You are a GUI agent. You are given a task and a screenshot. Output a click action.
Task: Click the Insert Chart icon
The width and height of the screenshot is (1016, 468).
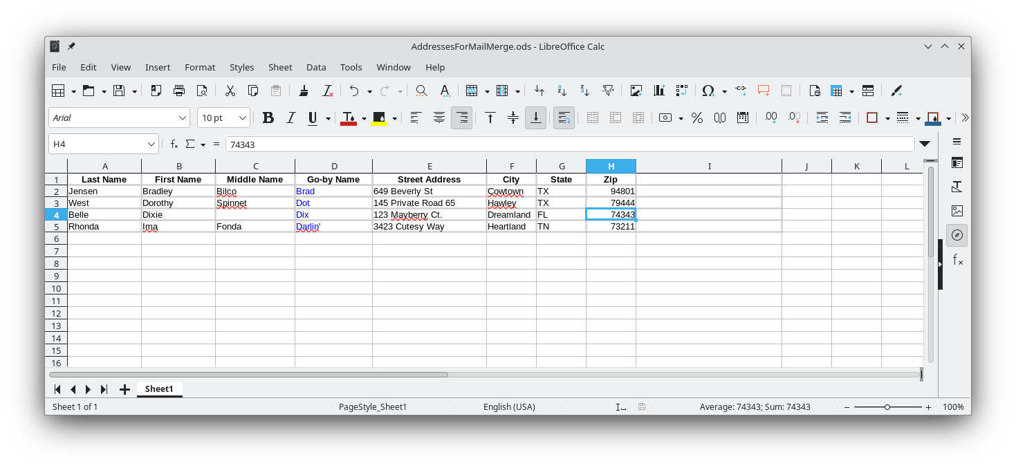click(658, 91)
